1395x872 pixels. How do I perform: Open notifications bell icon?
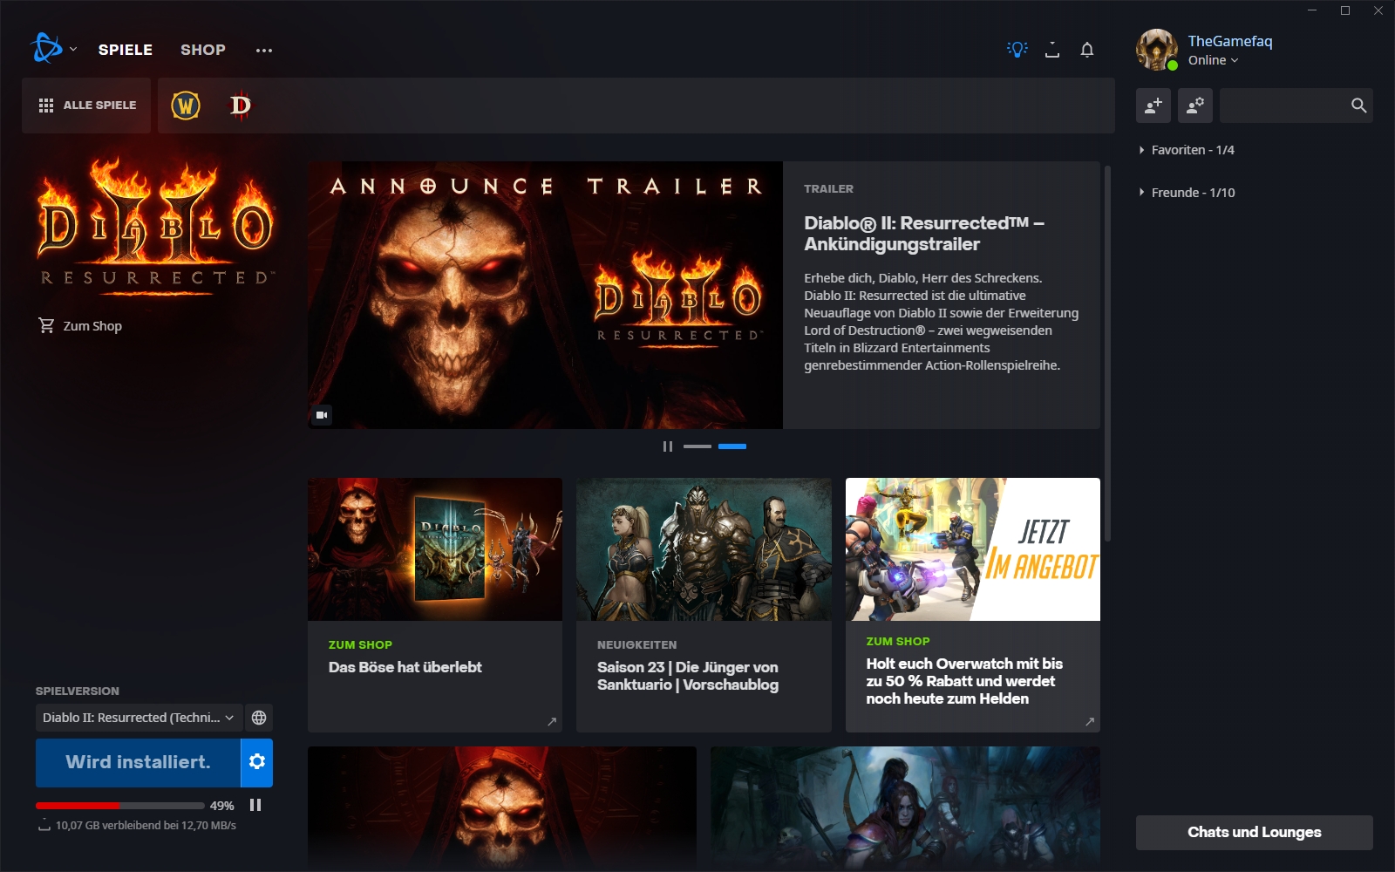pyautogui.click(x=1087, y=50)
